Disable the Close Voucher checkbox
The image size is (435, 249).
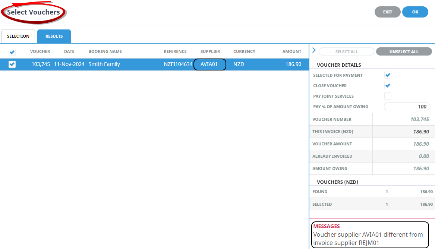(388, 86)
